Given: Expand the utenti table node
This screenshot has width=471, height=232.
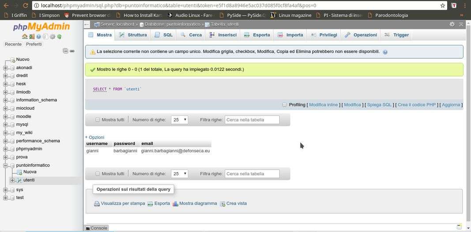Looking at the screenshot, I should pyautogui.click(x=12, y=180).
